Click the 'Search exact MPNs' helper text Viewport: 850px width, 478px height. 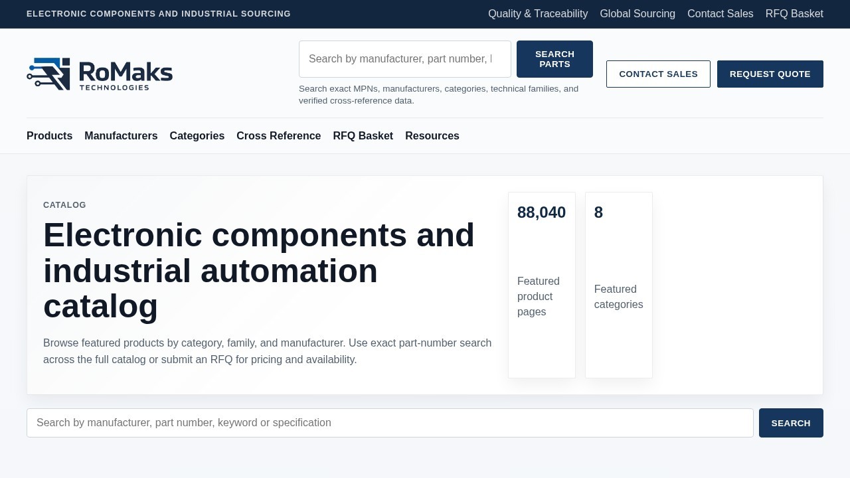point(438,94)
